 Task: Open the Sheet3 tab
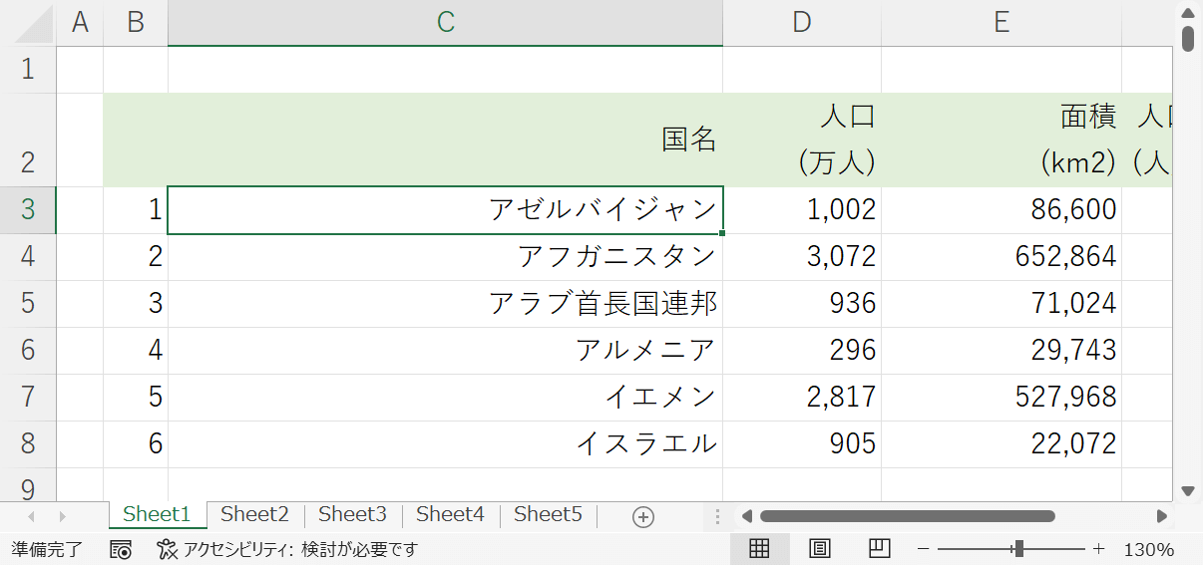(352, 514)
